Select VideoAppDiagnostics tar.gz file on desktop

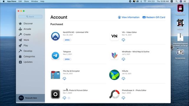(180, 40)
